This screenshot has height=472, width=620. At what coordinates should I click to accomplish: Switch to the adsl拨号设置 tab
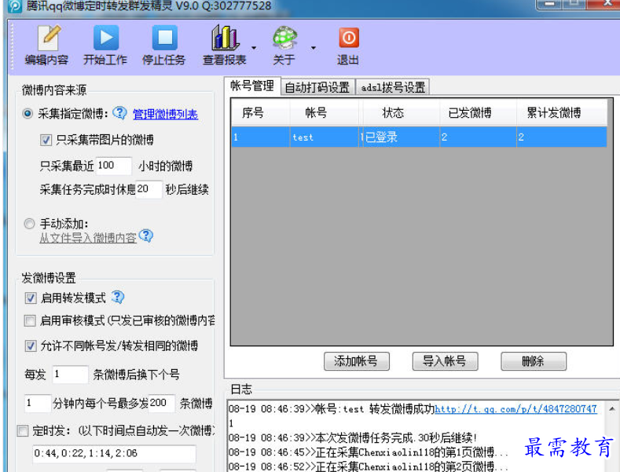pyautogui.click(x=393, y=87)
